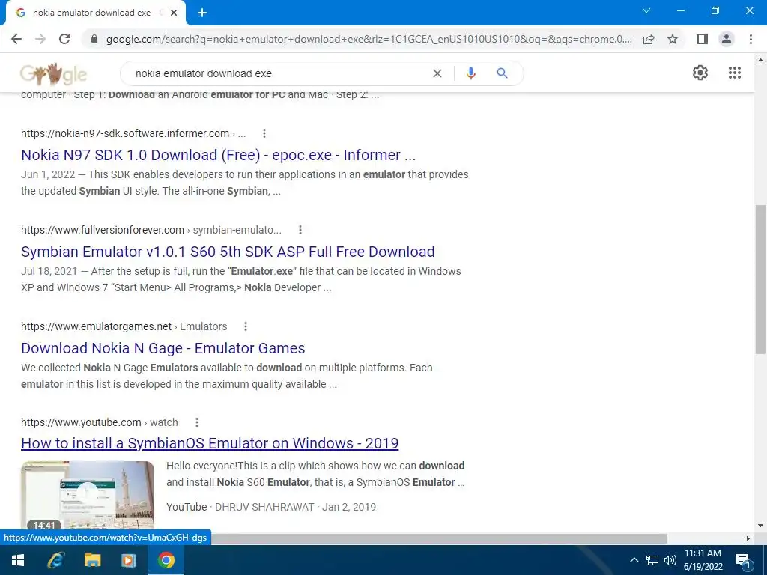The width and height of the screenshot is (767, 575).
Task: Share this page icon in address bar
Action: click(x=649, y=39)
